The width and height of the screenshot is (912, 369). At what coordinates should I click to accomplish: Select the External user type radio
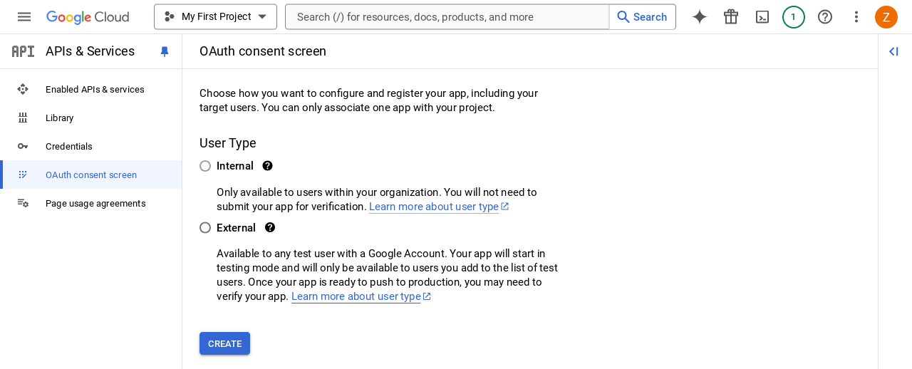coord(205,228)
